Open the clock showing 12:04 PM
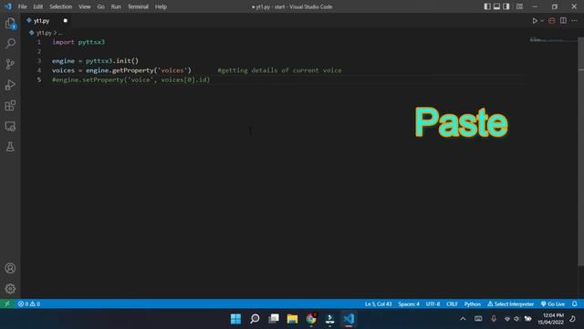584x329 pixels. [x=550, y=319]
